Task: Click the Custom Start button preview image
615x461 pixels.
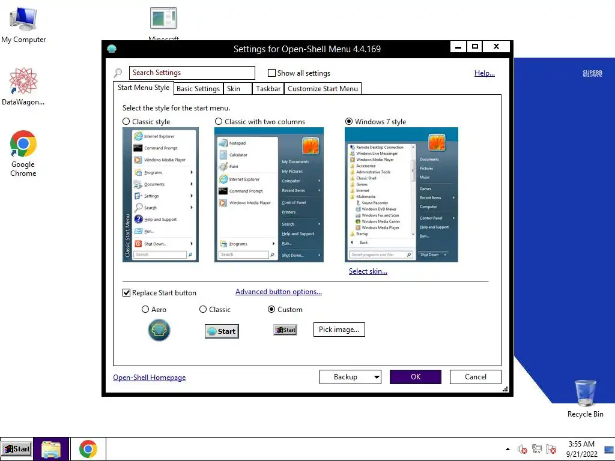Action: 285,330
